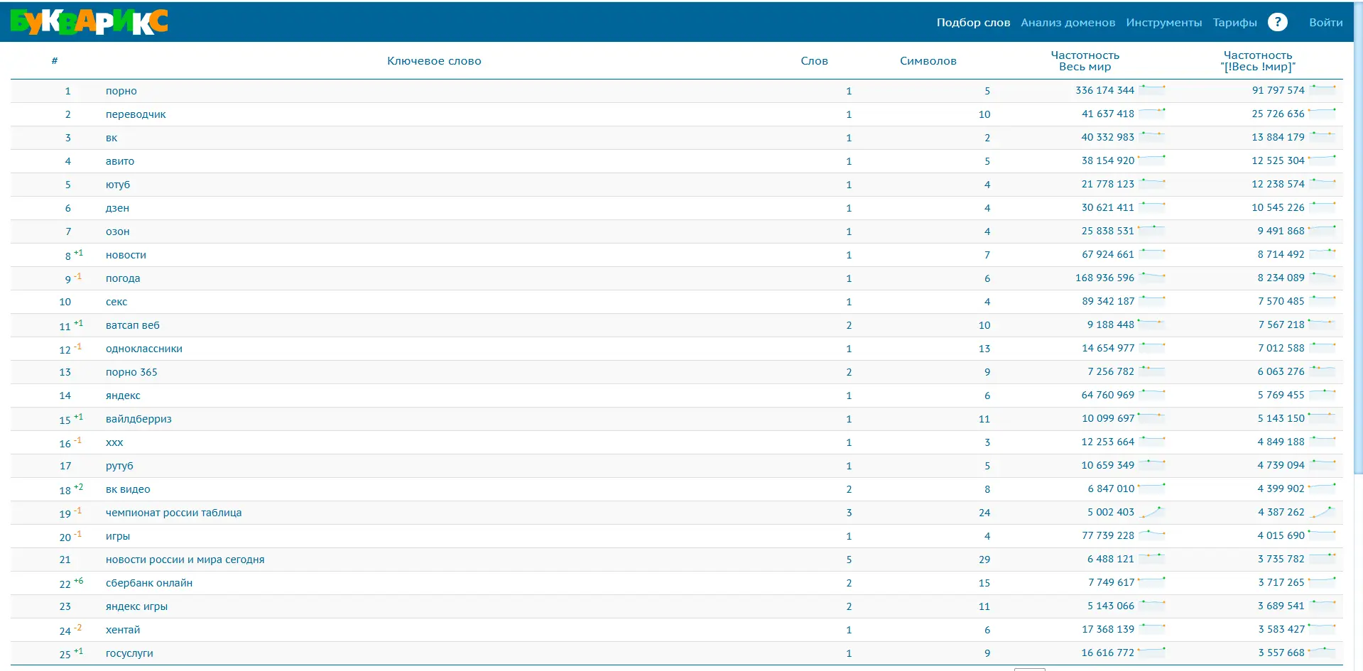Open ютуб world frequency trend chart
Viewport: 1363px width, 671px height.
pos(1152,184)
